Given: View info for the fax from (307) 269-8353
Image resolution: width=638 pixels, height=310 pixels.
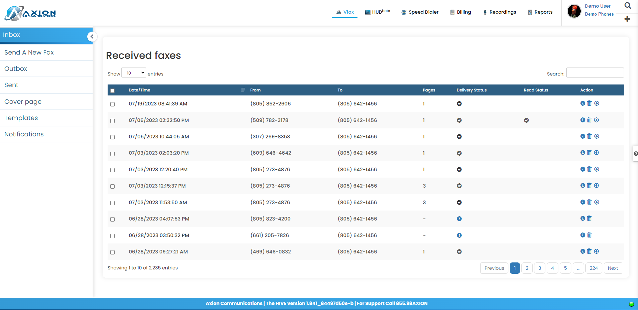Looking at the screenshot, I should [583, 136].
